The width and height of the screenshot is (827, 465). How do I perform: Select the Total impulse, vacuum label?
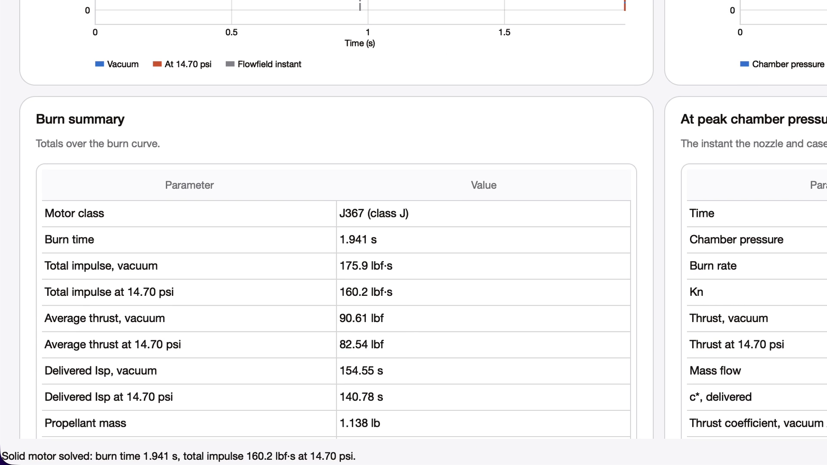(101, 266)
